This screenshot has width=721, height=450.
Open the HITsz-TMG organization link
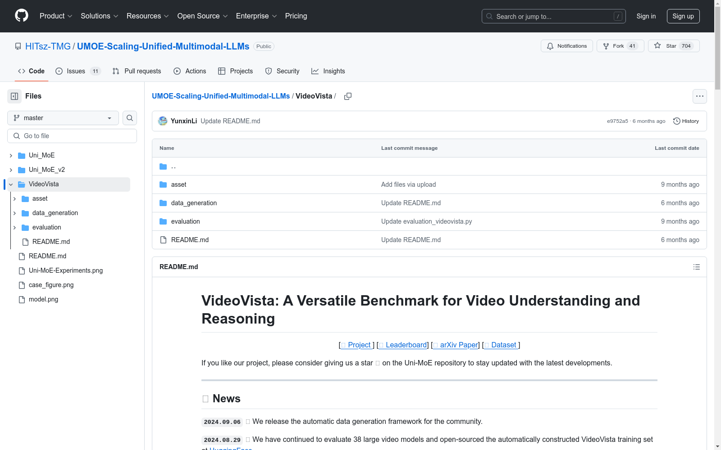point(48,46)
